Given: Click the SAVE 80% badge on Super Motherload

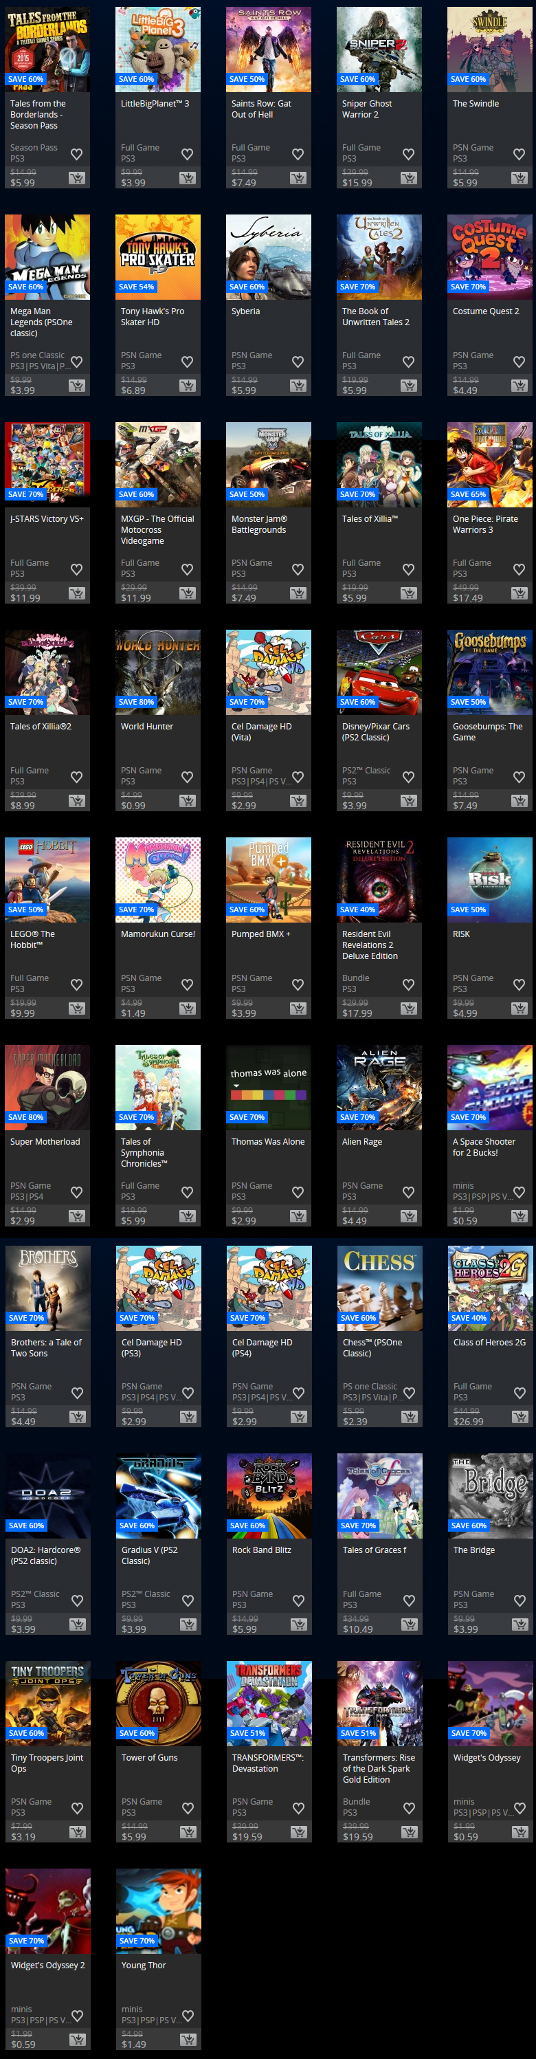Looking at the screenshot, I should (x=25, y=1117).
